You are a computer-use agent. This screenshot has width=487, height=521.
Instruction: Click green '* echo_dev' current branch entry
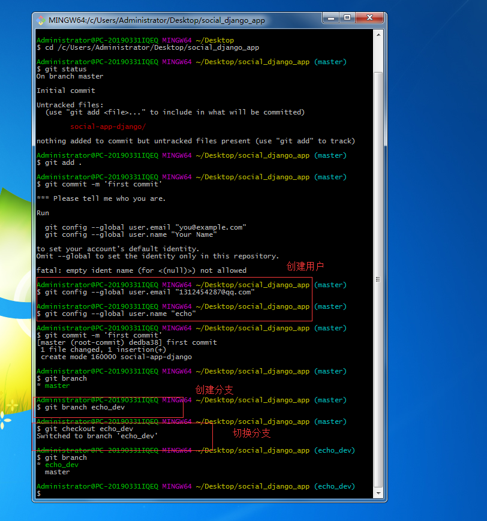tap(58, 465)
